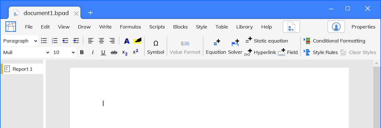Viewport: 381px width, 128px height.
Task: Toggle underline formatting
Action: 103,52
